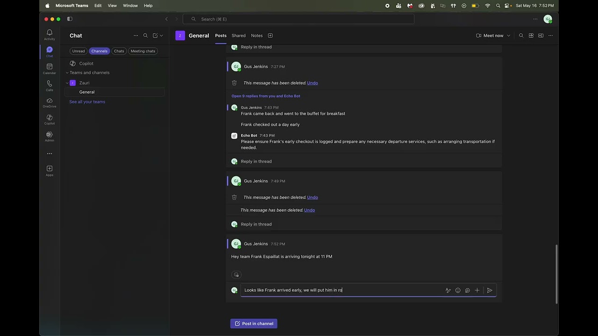Select the General channel
Viewport: 598px width, 336px height.
coord(114,92)
